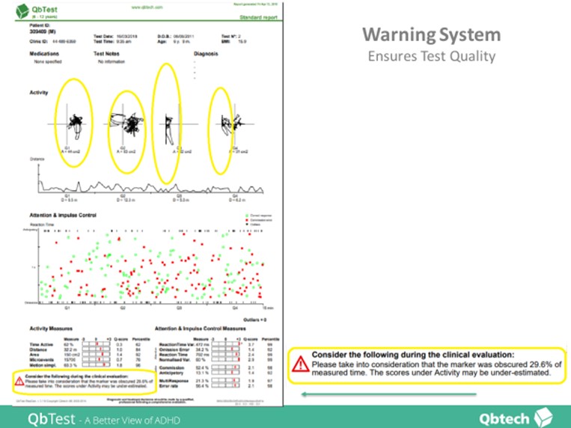Image resolution: width=571 pixels, height=428 pixels.
Task: Click the 'Anticipatory' row label
Action: click(x=171, y=373)
